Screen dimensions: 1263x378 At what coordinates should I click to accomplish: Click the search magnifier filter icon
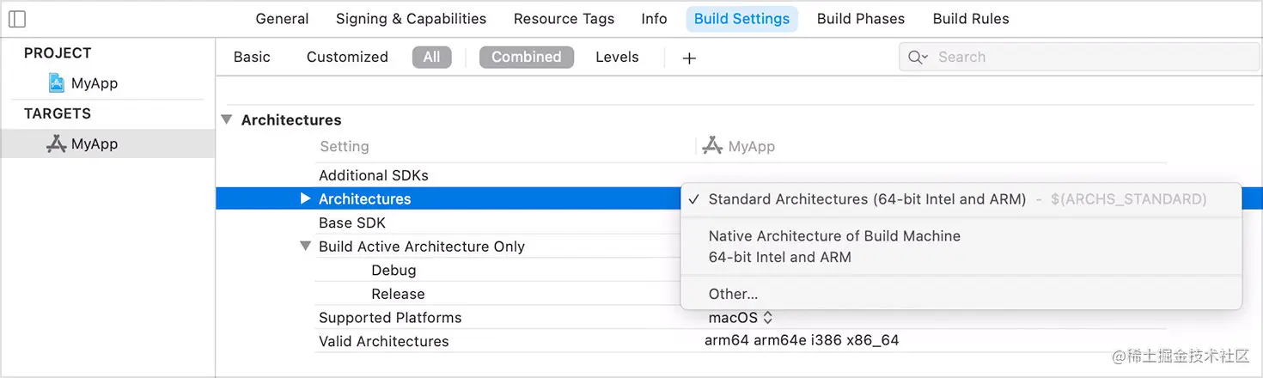[917, 58]
